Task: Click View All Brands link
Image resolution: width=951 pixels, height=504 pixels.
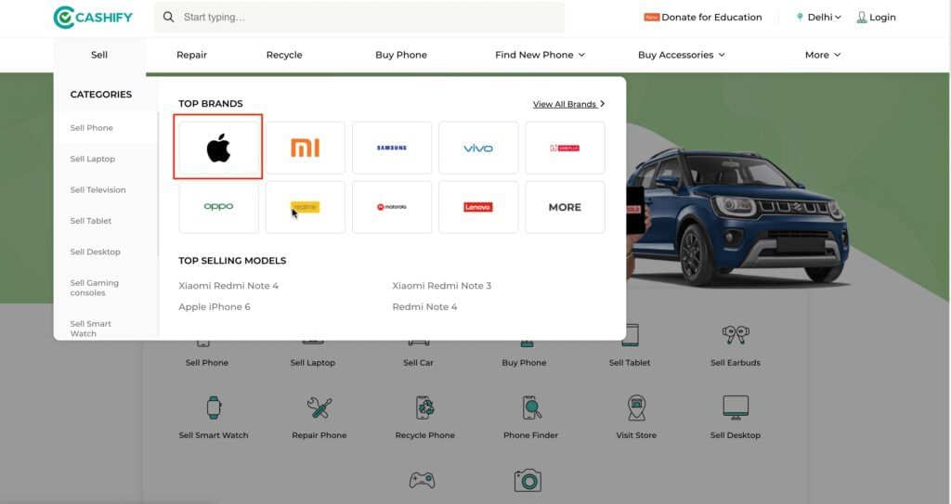Action: tap(569, 104)
